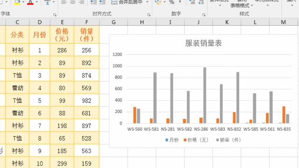Select column M header

click(284, 22)
